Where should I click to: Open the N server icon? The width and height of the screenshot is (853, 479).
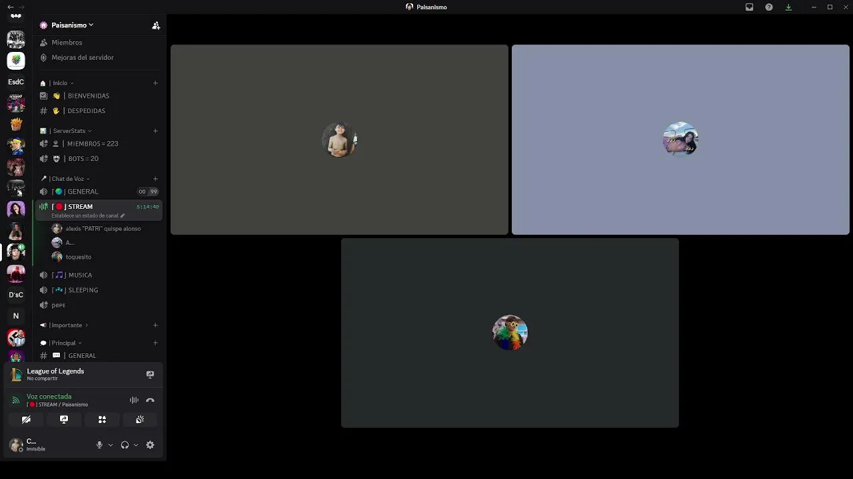pyautogui.click(x=16, y=316)
